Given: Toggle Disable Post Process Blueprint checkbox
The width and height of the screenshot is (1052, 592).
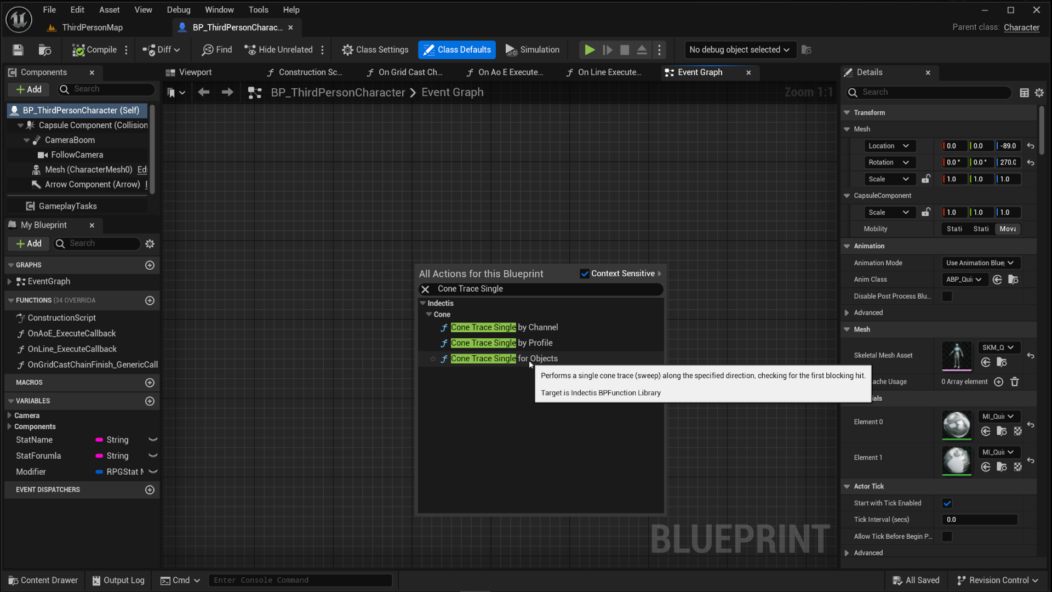Looking at the screenshot, I should tap(947, 297).
